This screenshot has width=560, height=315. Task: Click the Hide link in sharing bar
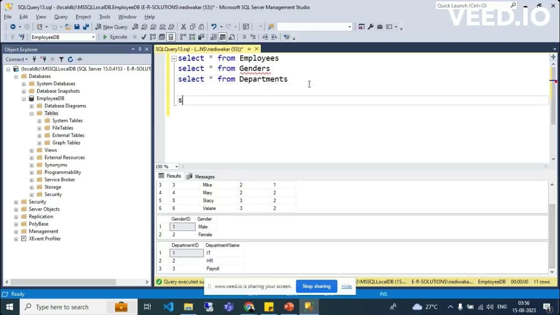[x=346, y=286]
